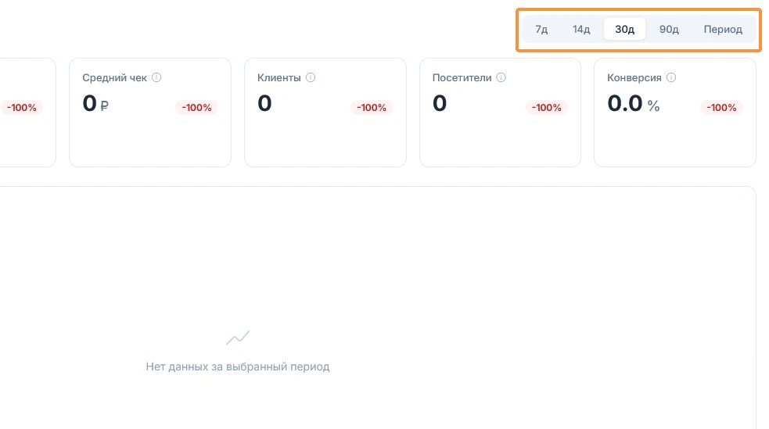Click the Конверсия value 0.0 %
Viewport: 769px width, 429px height.
pos(633,104)
